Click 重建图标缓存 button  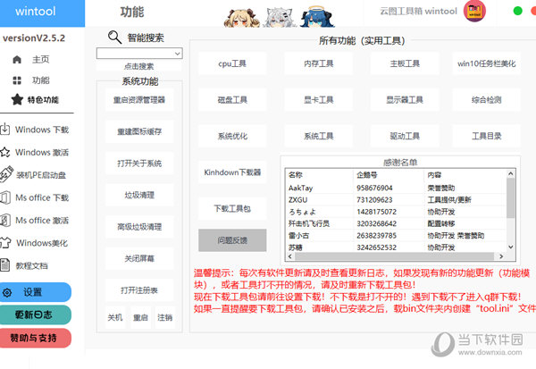coord(139,131)
